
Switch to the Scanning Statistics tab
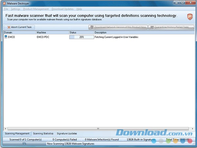(43, 134)
